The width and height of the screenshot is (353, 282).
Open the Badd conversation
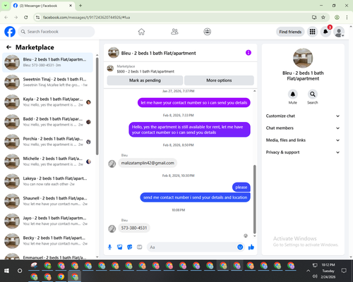coord(47,122)
